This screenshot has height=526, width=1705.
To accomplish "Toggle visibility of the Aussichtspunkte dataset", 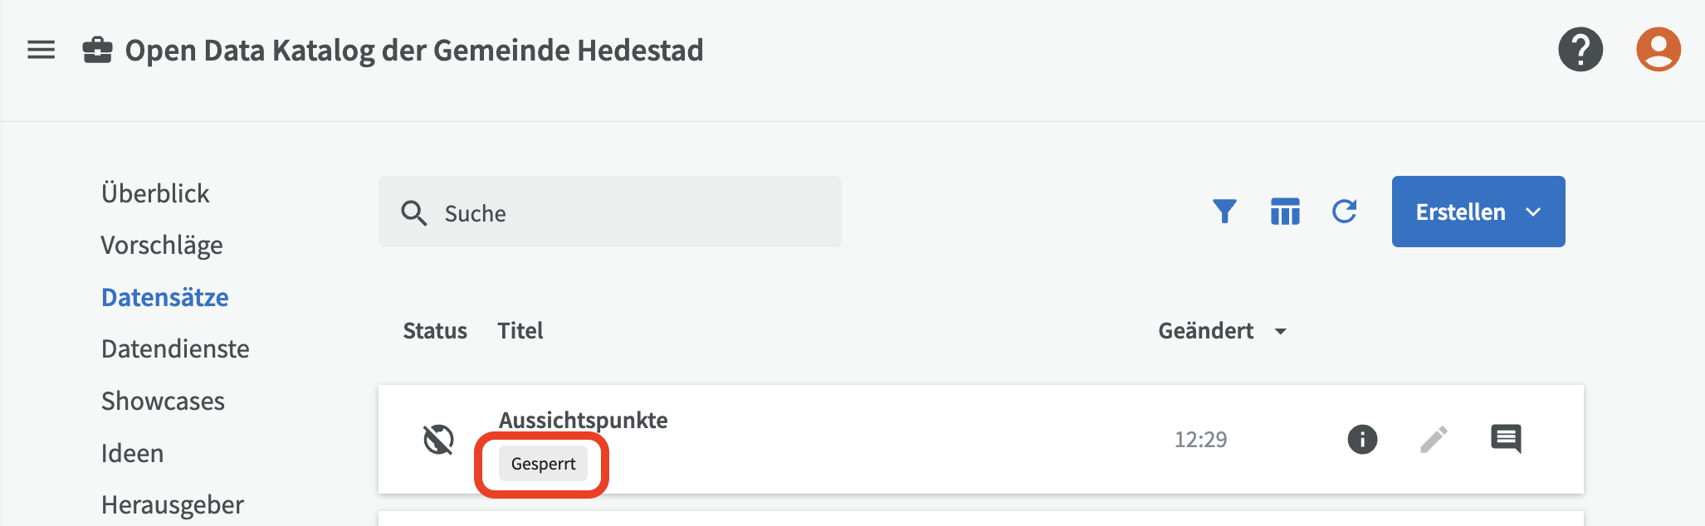I will pyautogui.click(x=439, y=440).
